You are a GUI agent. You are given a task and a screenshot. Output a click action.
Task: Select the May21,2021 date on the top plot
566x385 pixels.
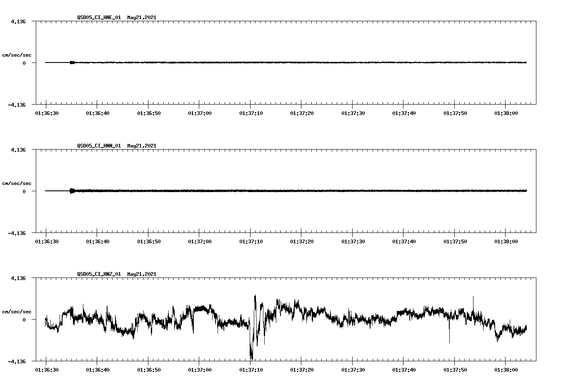point(141,18)
